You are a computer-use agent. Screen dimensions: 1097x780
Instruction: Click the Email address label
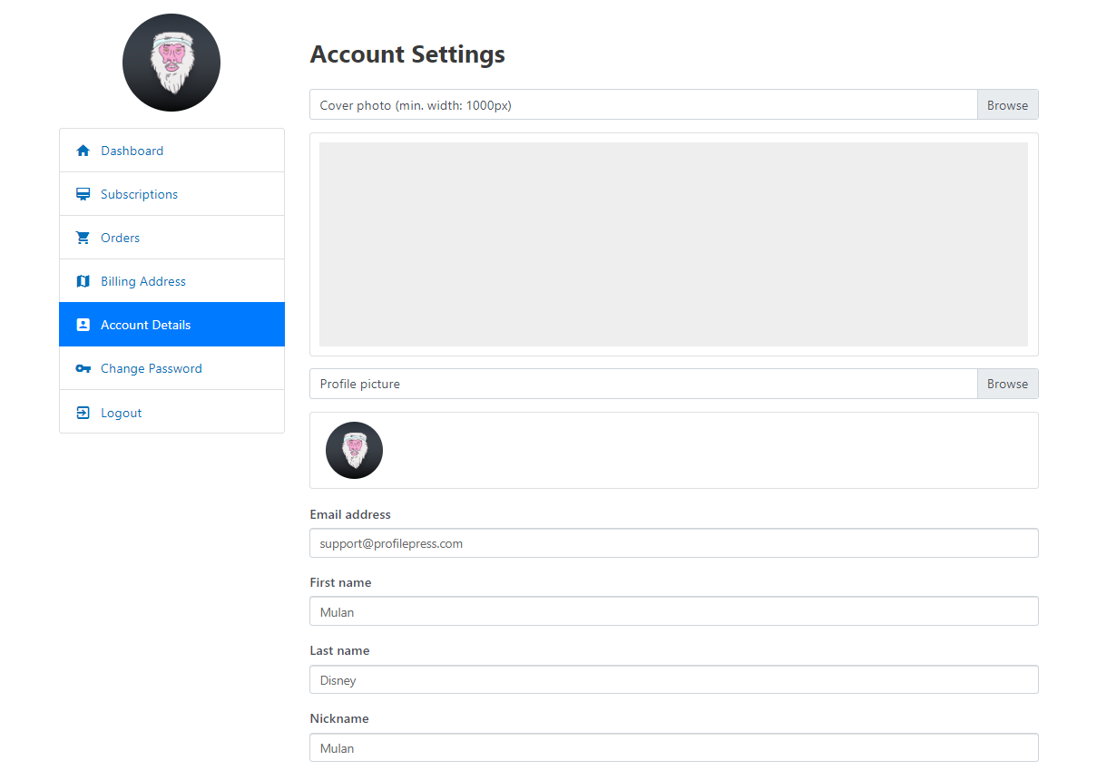[x=350, y=514]
